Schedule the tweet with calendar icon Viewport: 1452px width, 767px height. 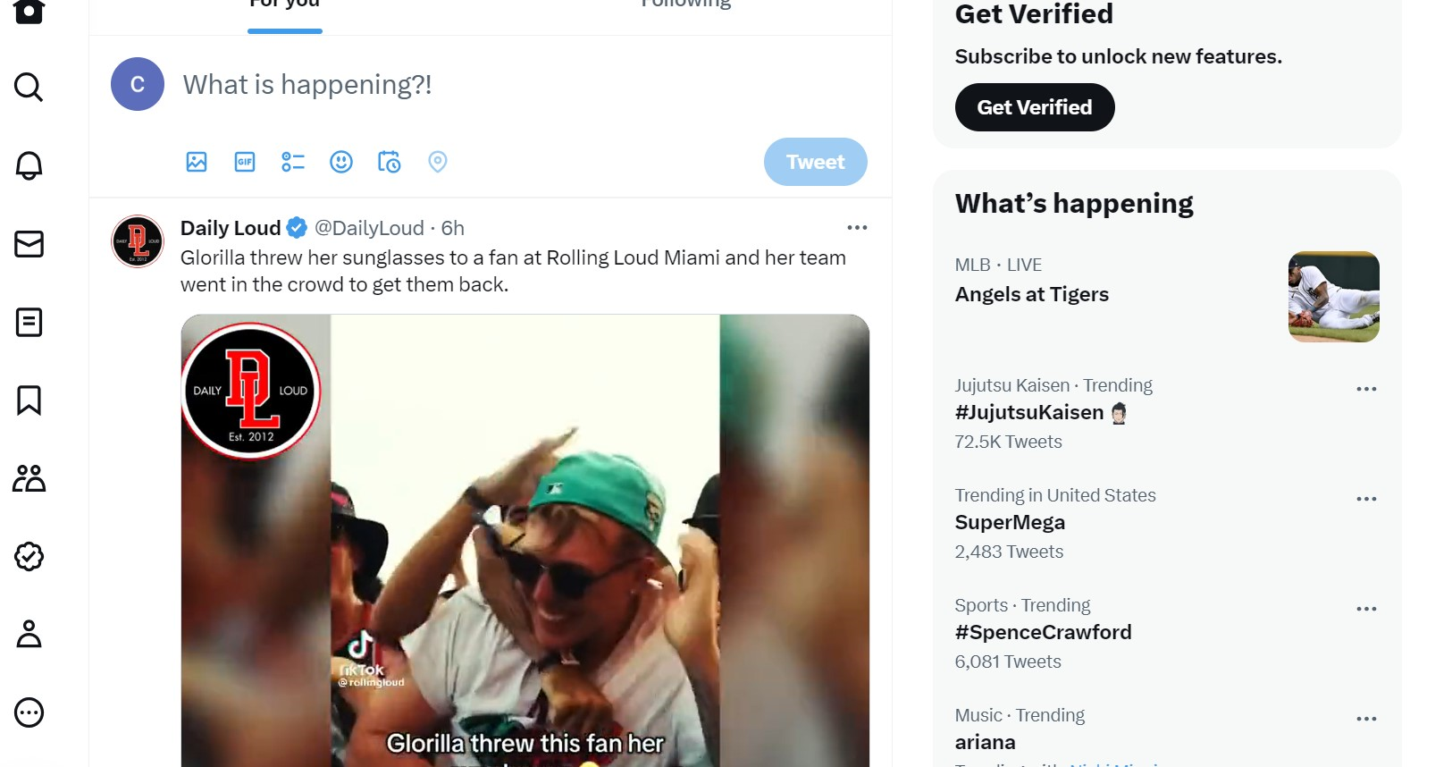tap(390, 162)
